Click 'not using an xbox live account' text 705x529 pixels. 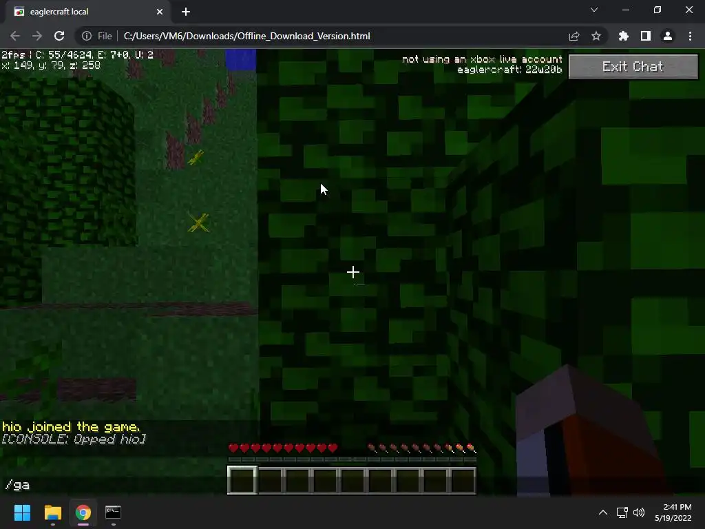tap(482, 59)
